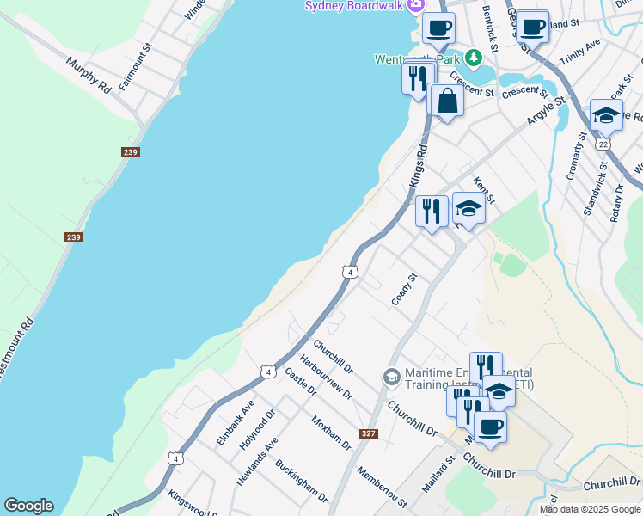Click the highway 22 shield
The image size is (643, 516).
603,144
